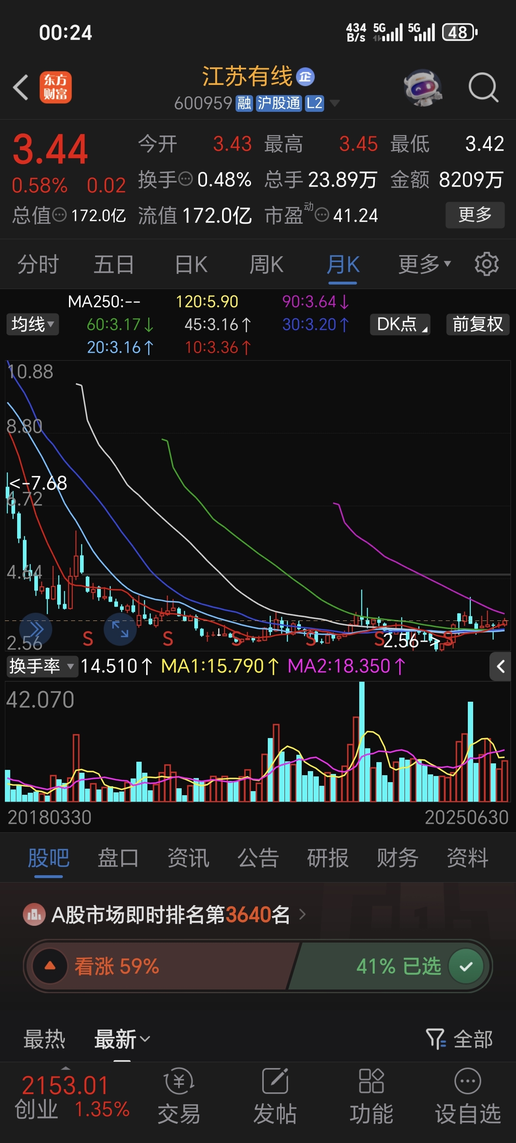Open the 最新 sort dropdown

122,1039
